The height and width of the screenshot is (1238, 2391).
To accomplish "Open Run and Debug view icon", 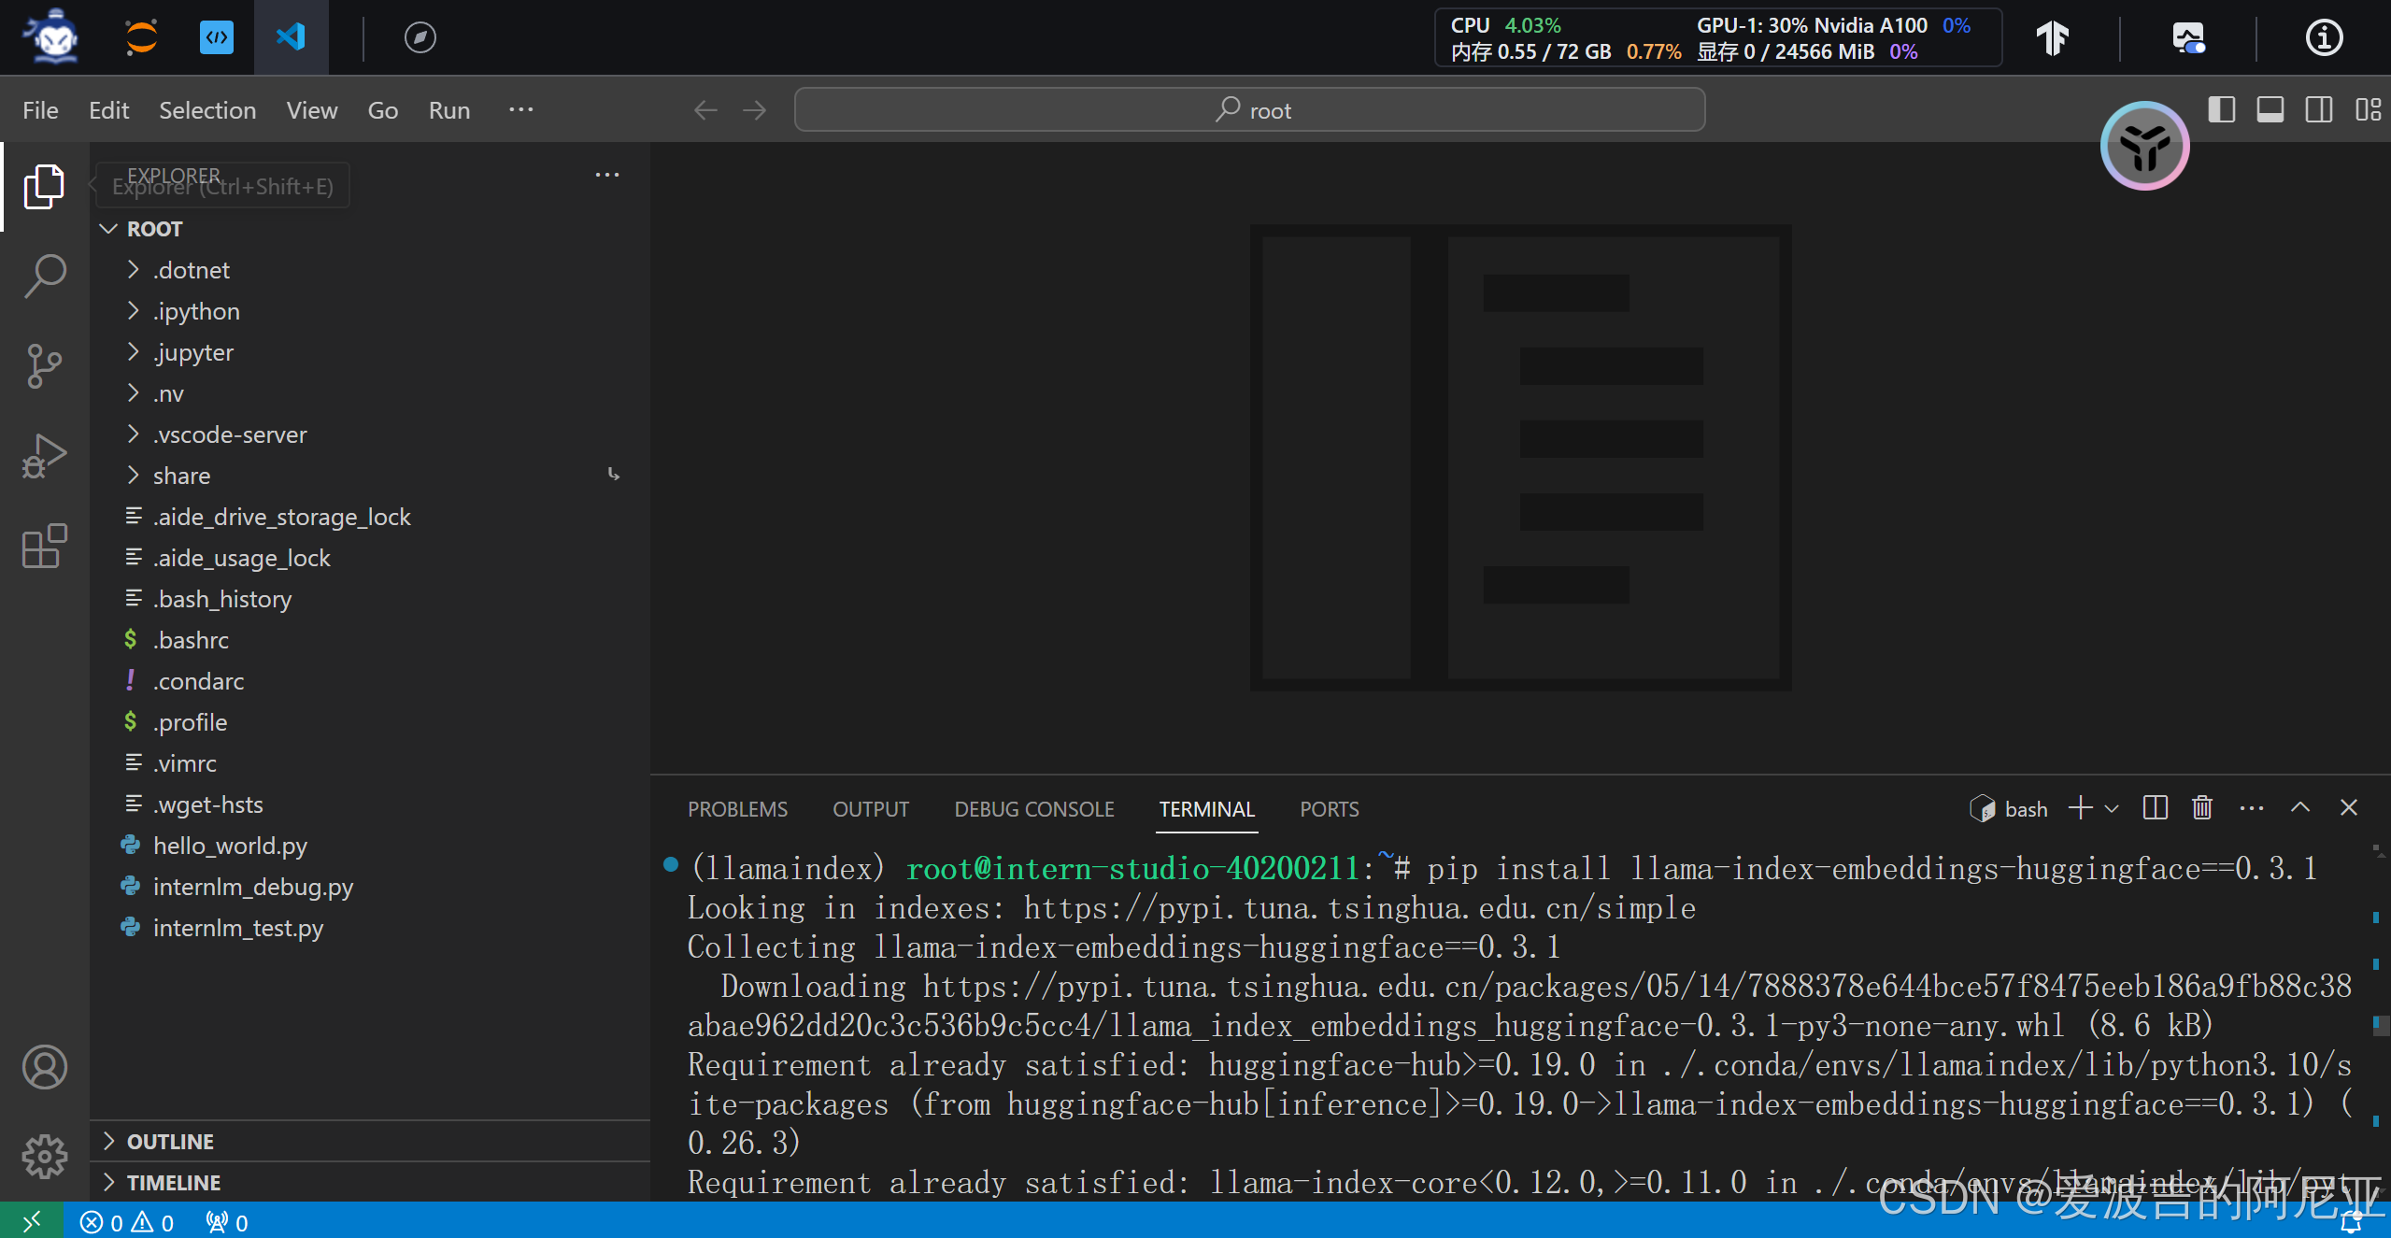I will pos(44,456).
